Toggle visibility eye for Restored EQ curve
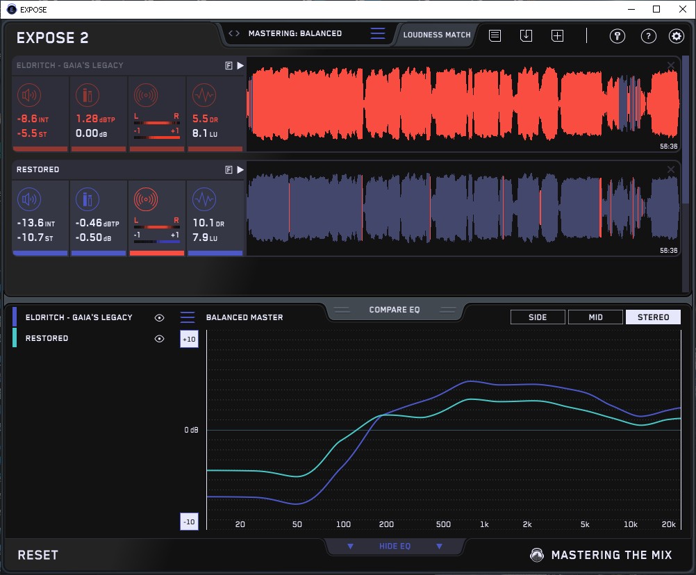696x575 pixels. tap(160, 338)
